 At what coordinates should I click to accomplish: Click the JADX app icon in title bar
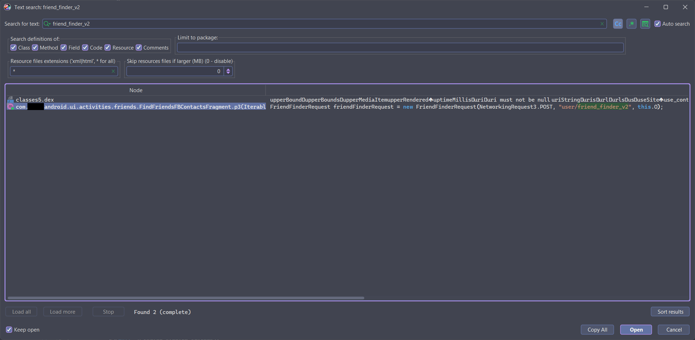coord(7,7)
